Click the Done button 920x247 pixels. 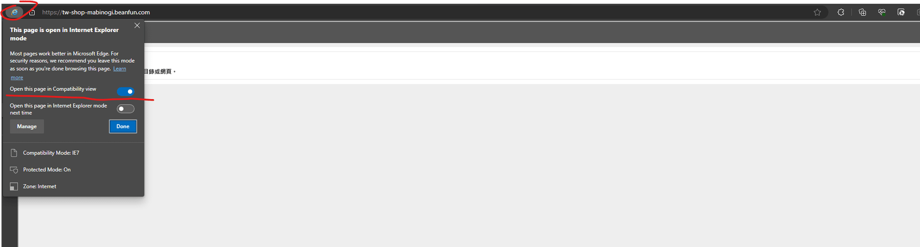[123, 126]
